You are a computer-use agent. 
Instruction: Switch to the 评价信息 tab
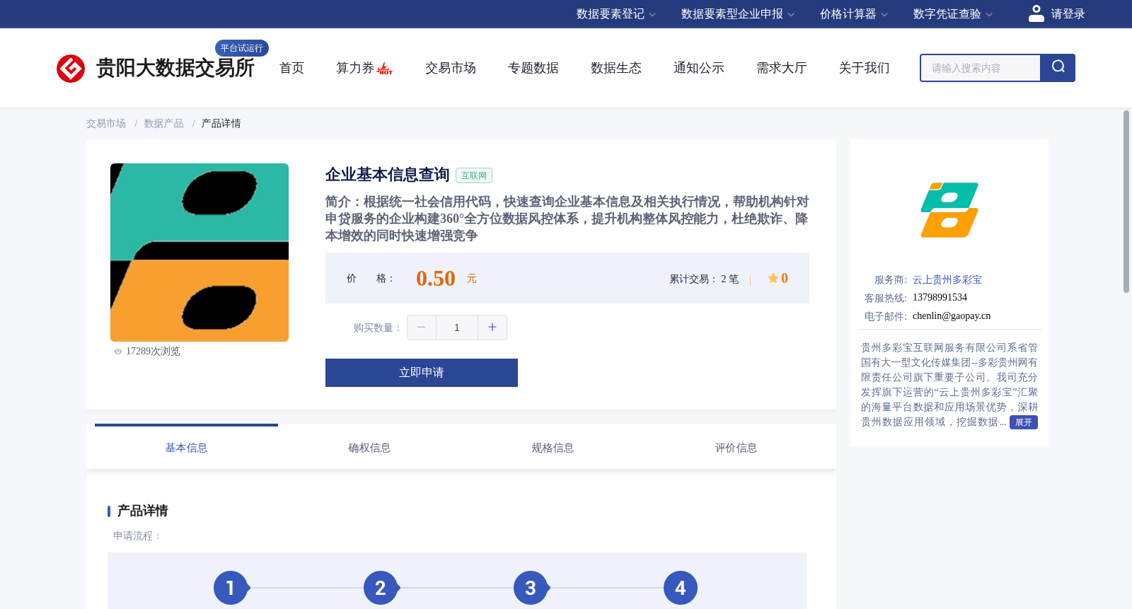coord(736,447)
